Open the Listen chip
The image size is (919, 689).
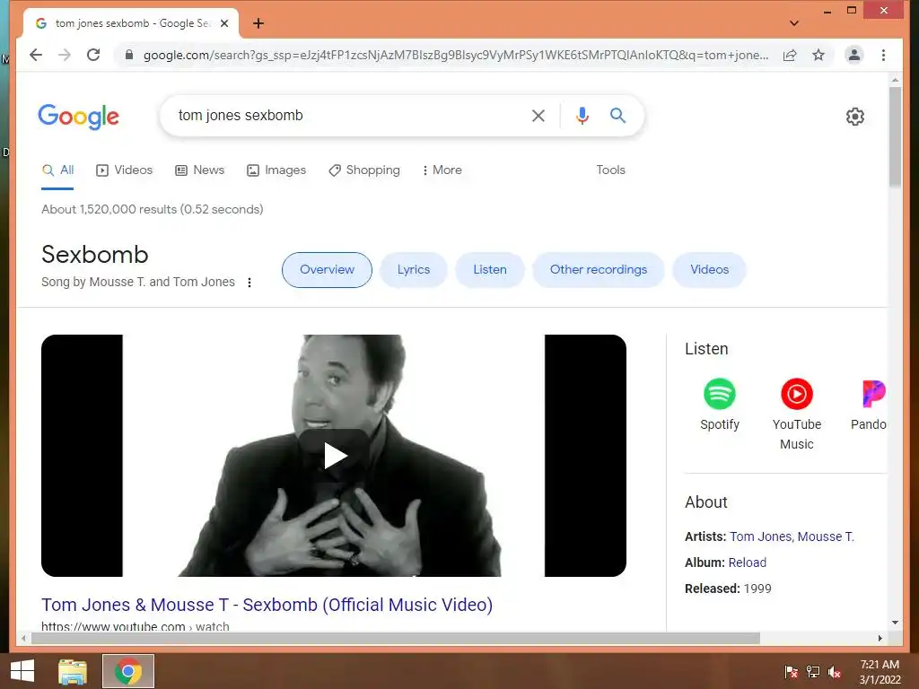coord(490,269)
